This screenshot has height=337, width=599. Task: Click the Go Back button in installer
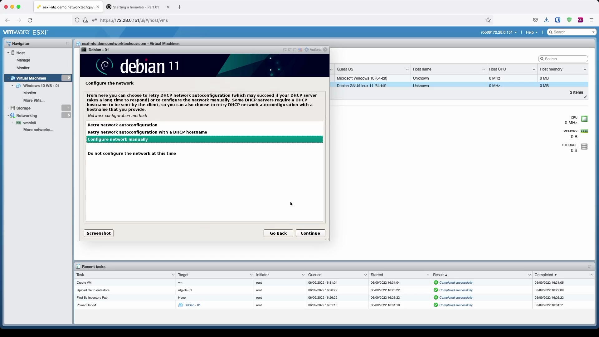tap(278, 233)
